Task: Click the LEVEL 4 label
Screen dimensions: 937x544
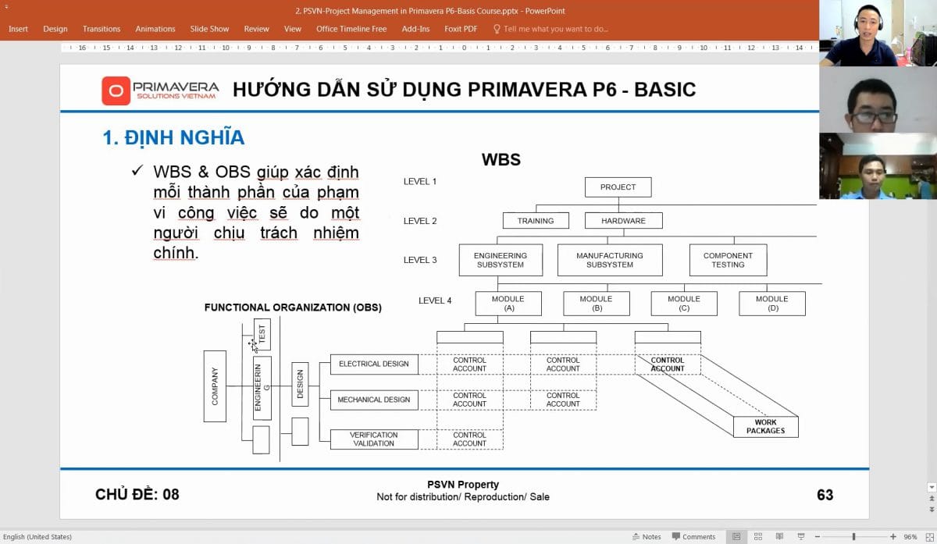Action: pos(435,300)
